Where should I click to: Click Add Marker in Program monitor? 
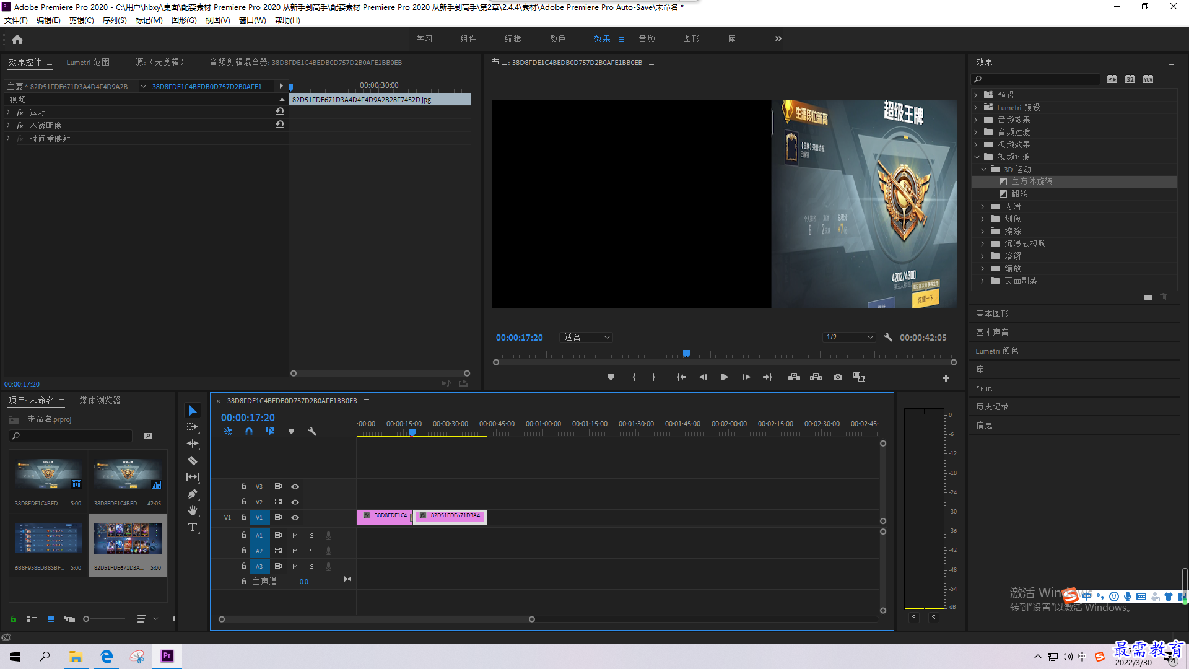(611, 377)
